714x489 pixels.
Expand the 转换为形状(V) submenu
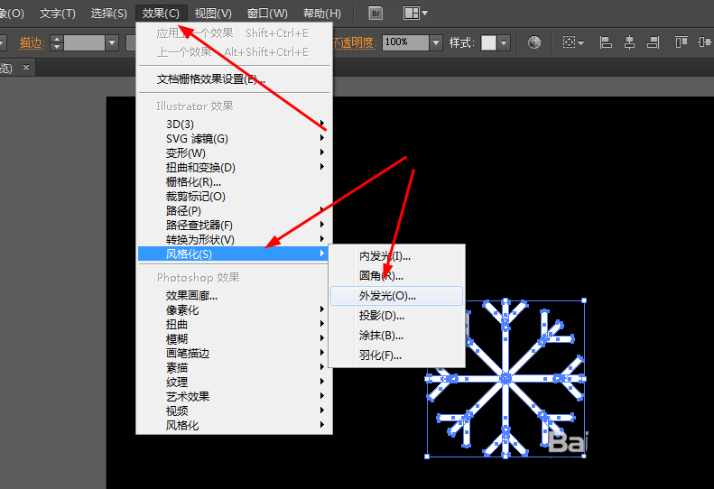234,239
